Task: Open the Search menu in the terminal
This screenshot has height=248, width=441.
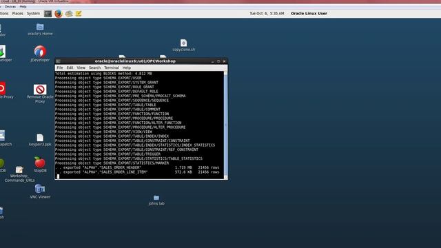Action: 94,68
